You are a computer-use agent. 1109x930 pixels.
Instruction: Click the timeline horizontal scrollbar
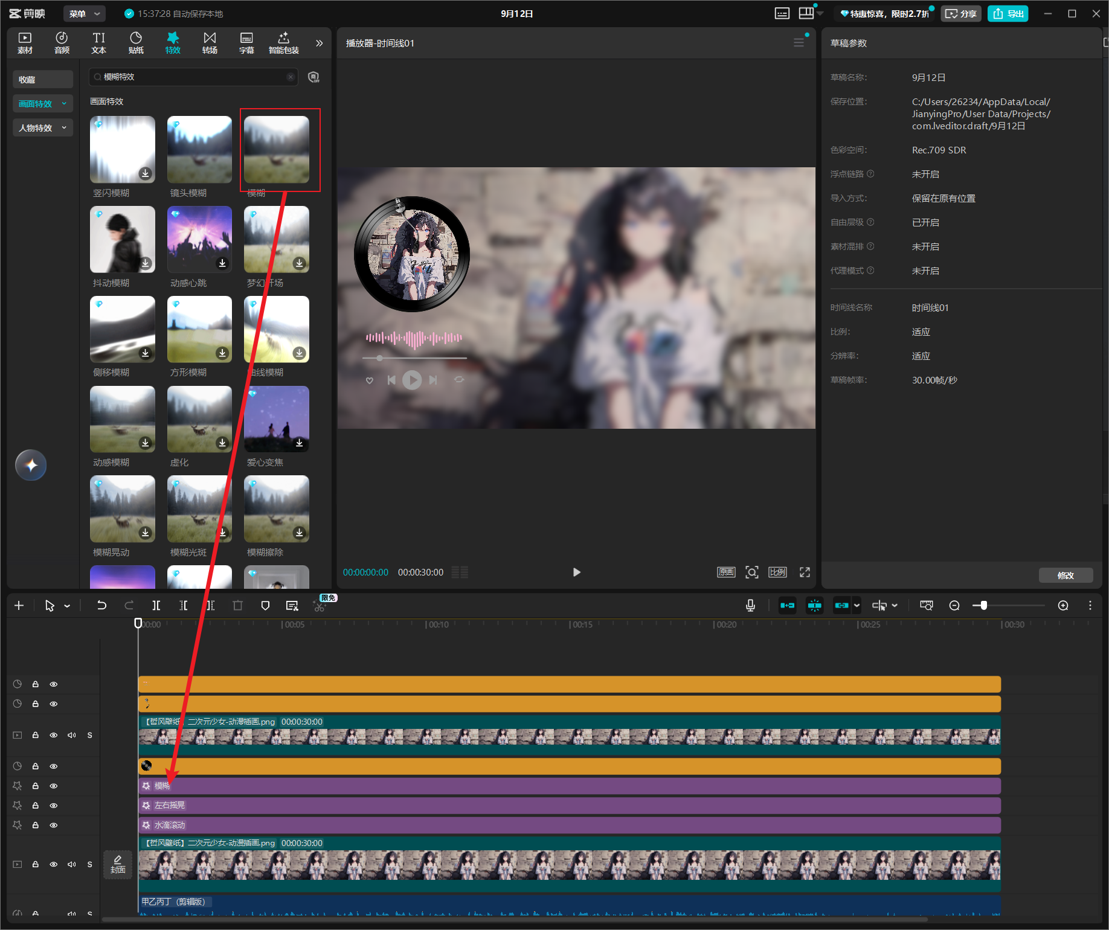pos(514,920)
